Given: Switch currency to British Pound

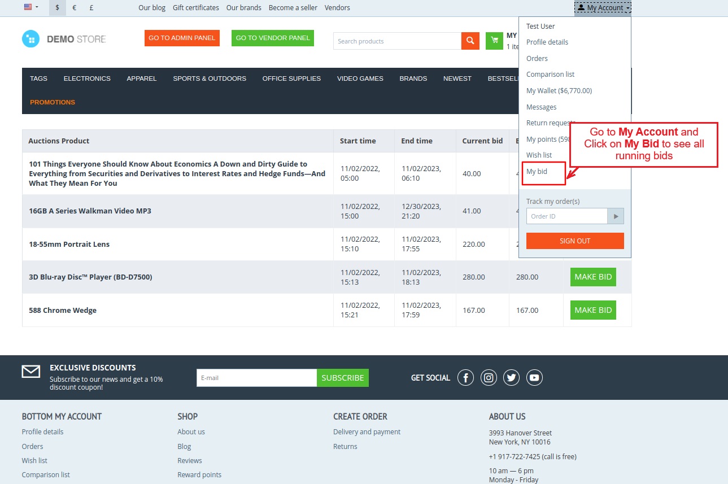Looking at the screenshot, I should 91,8.
